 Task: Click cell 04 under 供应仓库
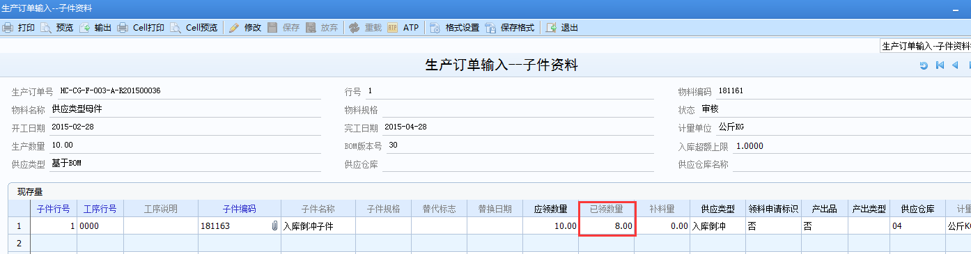click(x=917, y=226)
